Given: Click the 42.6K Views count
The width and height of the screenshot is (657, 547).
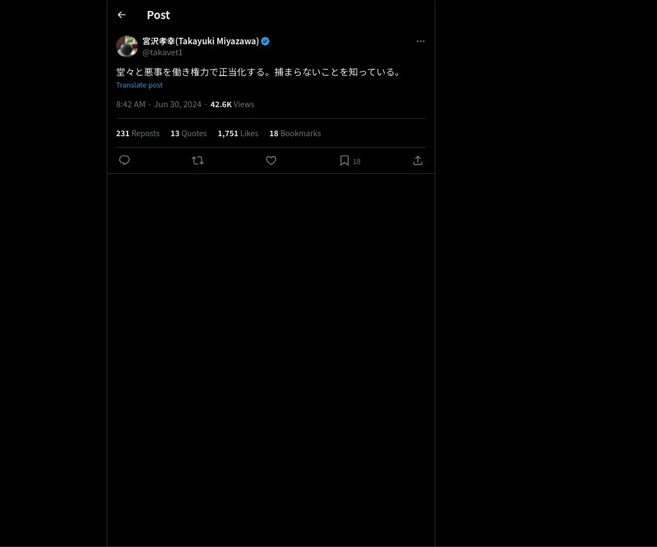Looking at the screenshot, I should tap(232, 104).
